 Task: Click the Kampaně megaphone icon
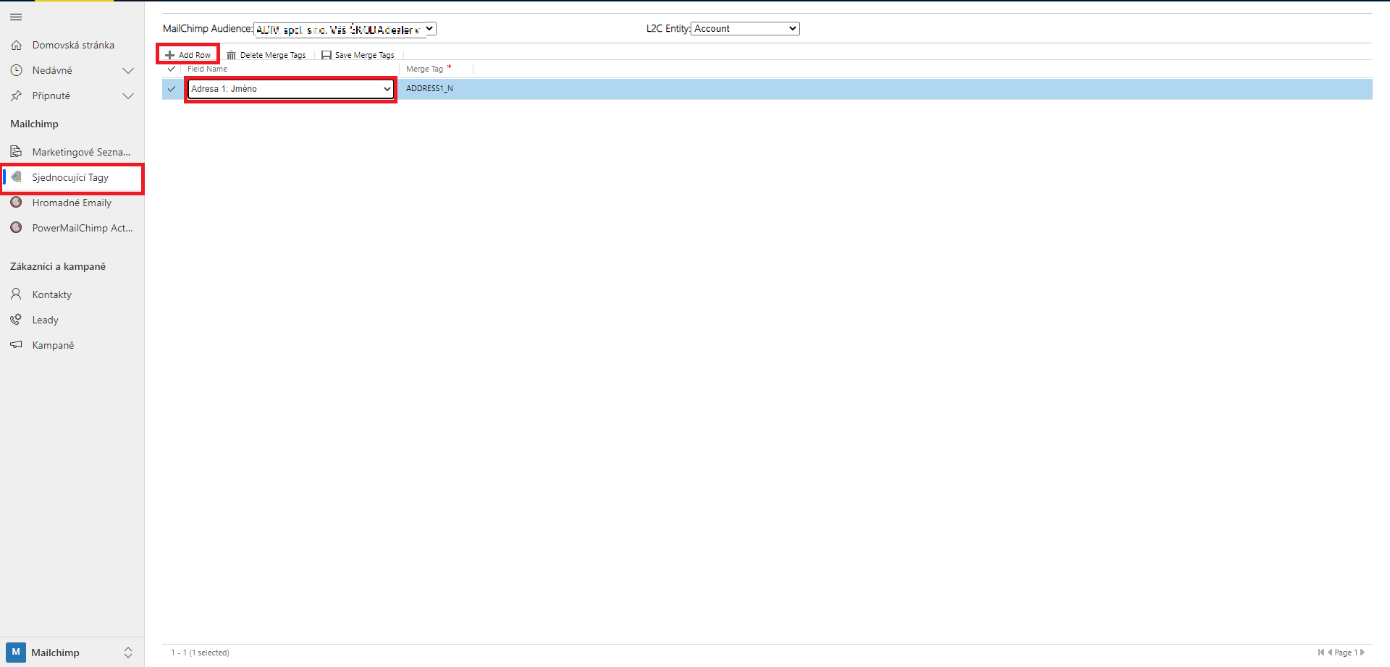tap(16, 345)
